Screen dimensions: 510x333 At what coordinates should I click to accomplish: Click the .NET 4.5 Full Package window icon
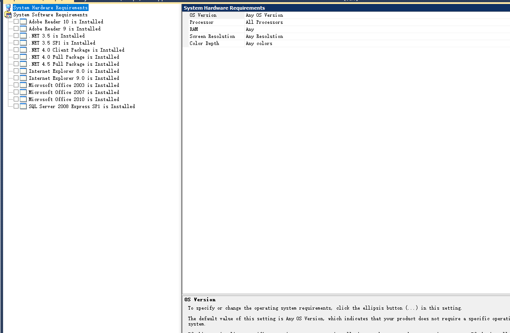point(23,64)
